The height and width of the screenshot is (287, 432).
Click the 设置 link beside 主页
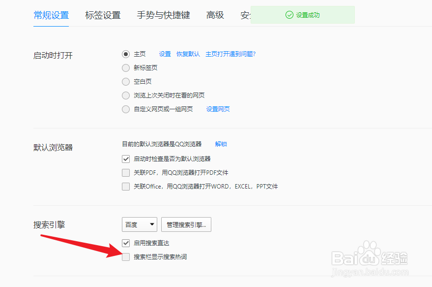tap(165, 54)
